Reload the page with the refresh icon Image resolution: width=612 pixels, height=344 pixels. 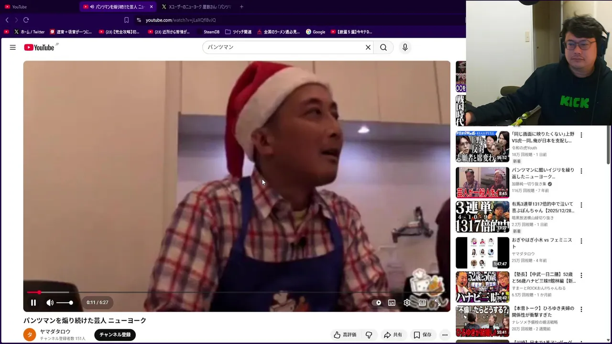pos(26,20)
